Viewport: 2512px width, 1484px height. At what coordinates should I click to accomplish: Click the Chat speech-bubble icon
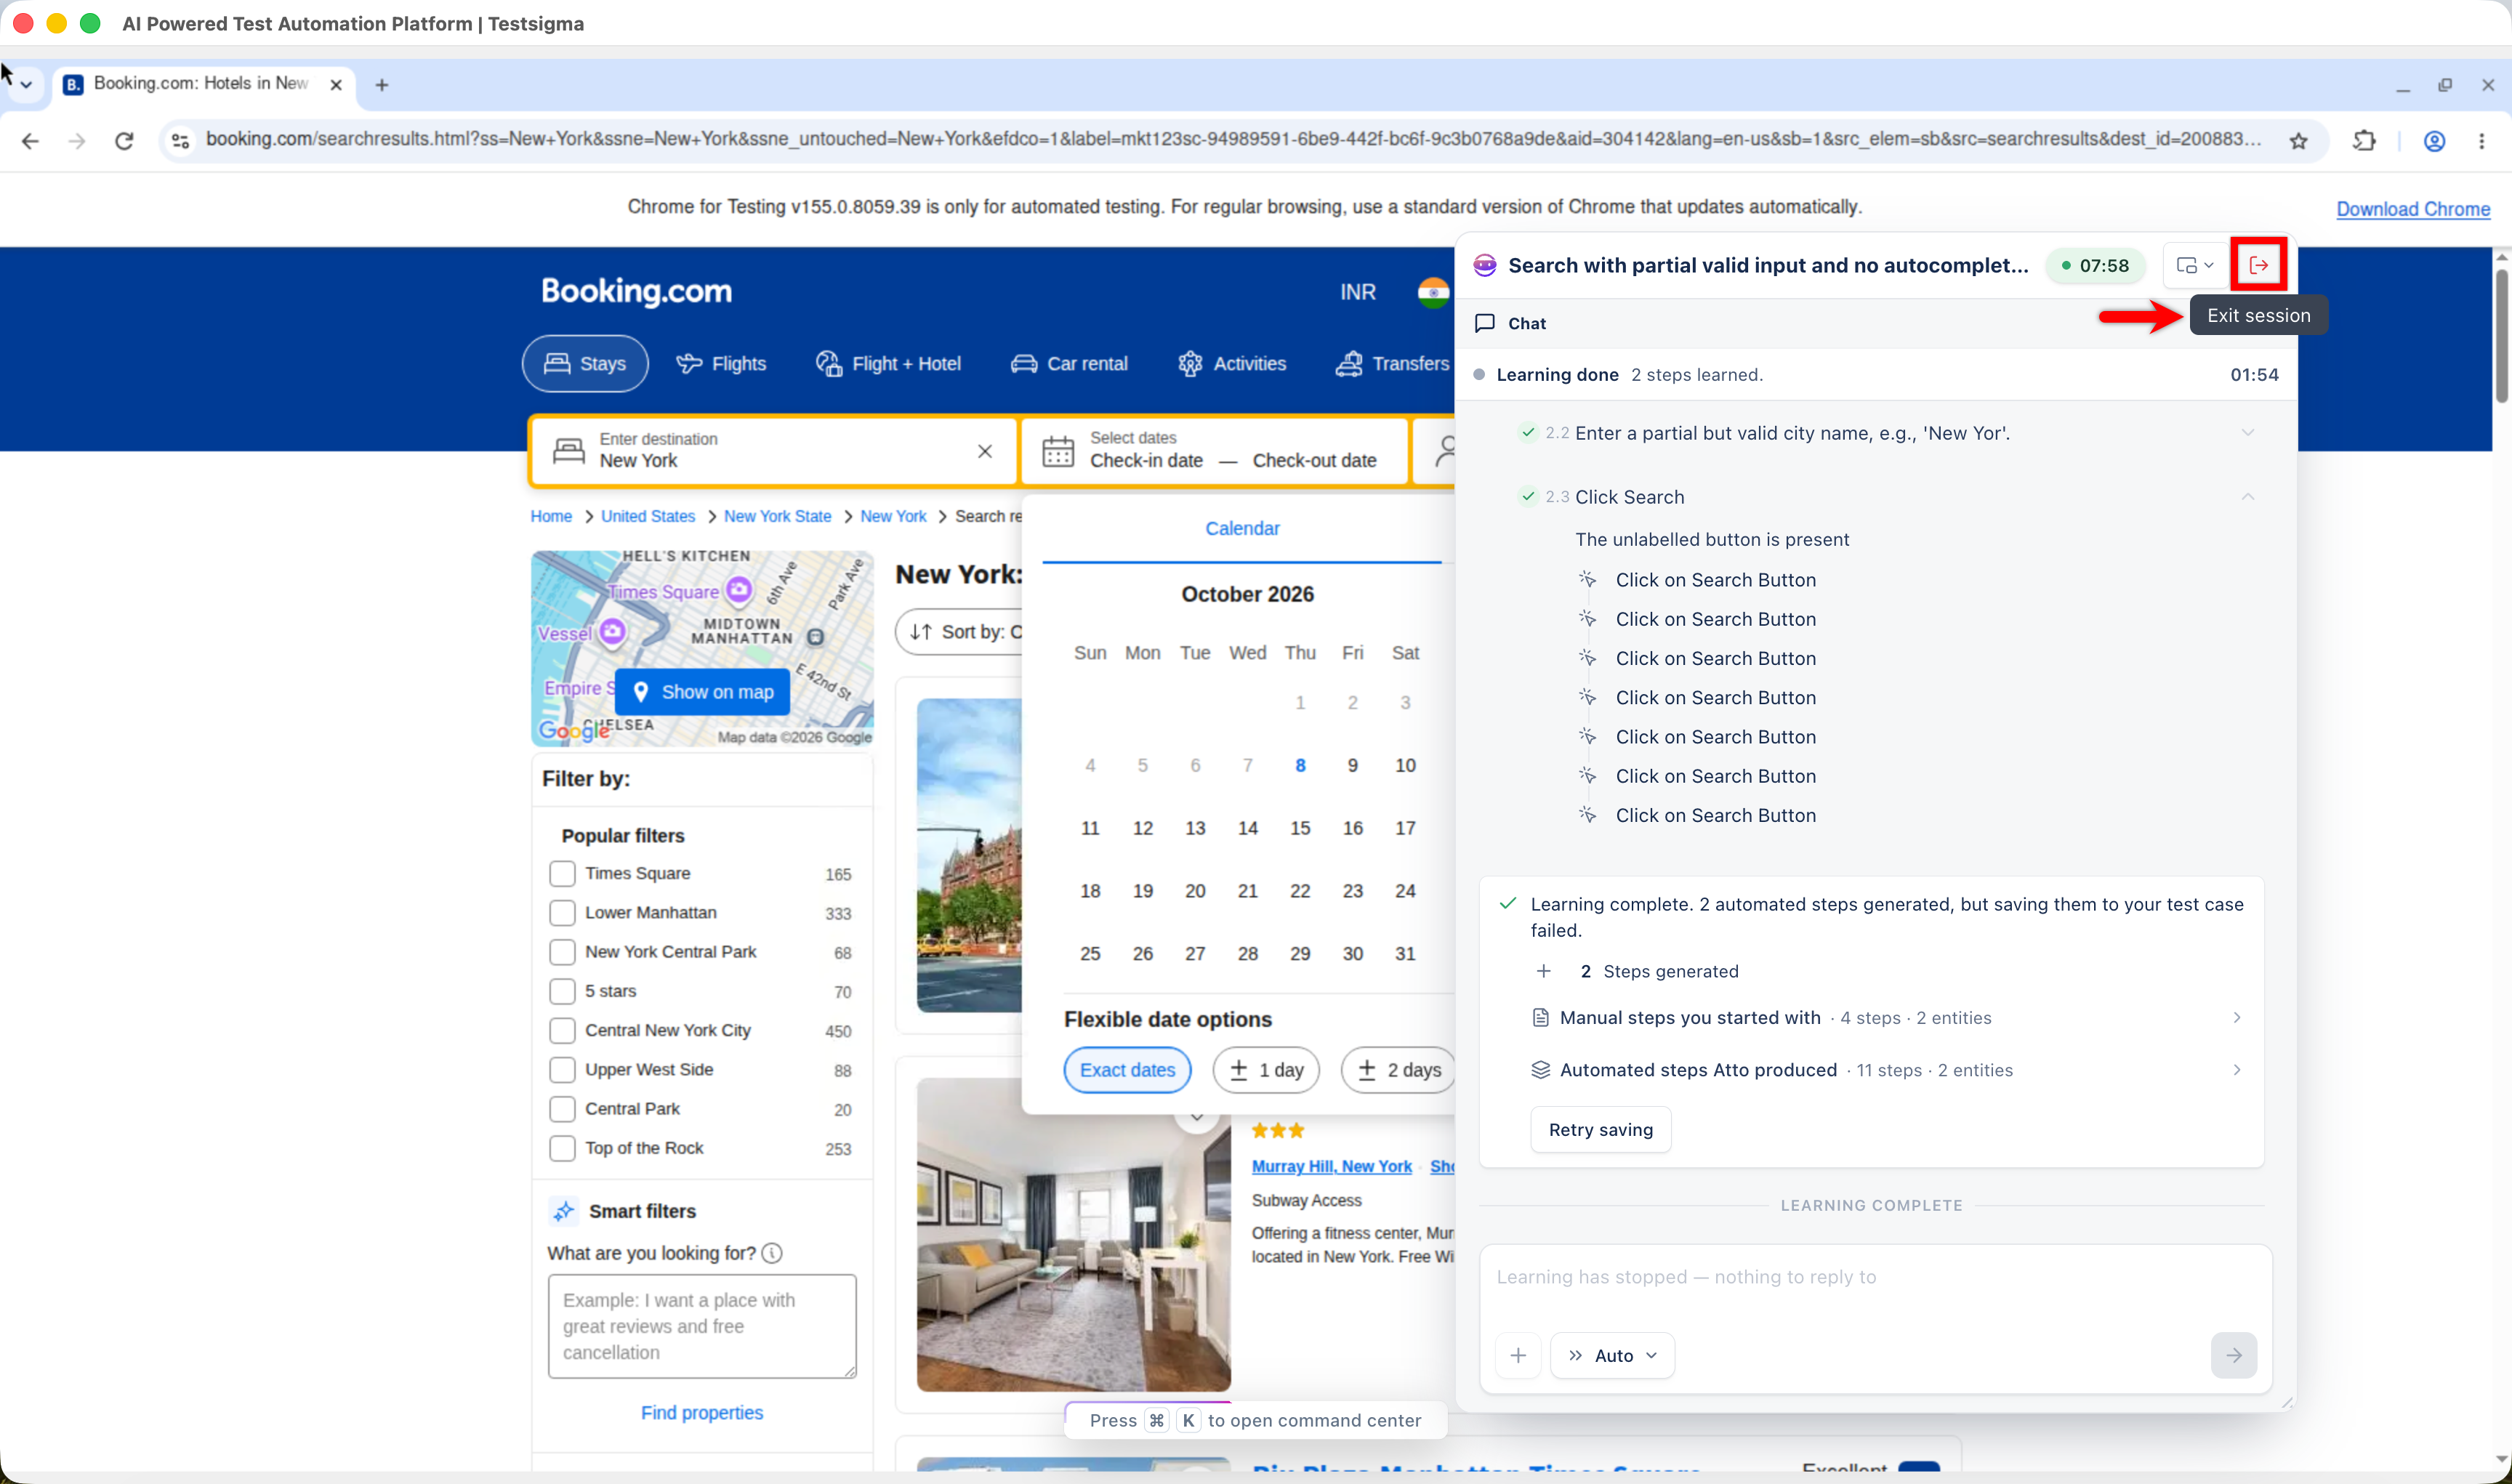click(x=1485, y=323)
